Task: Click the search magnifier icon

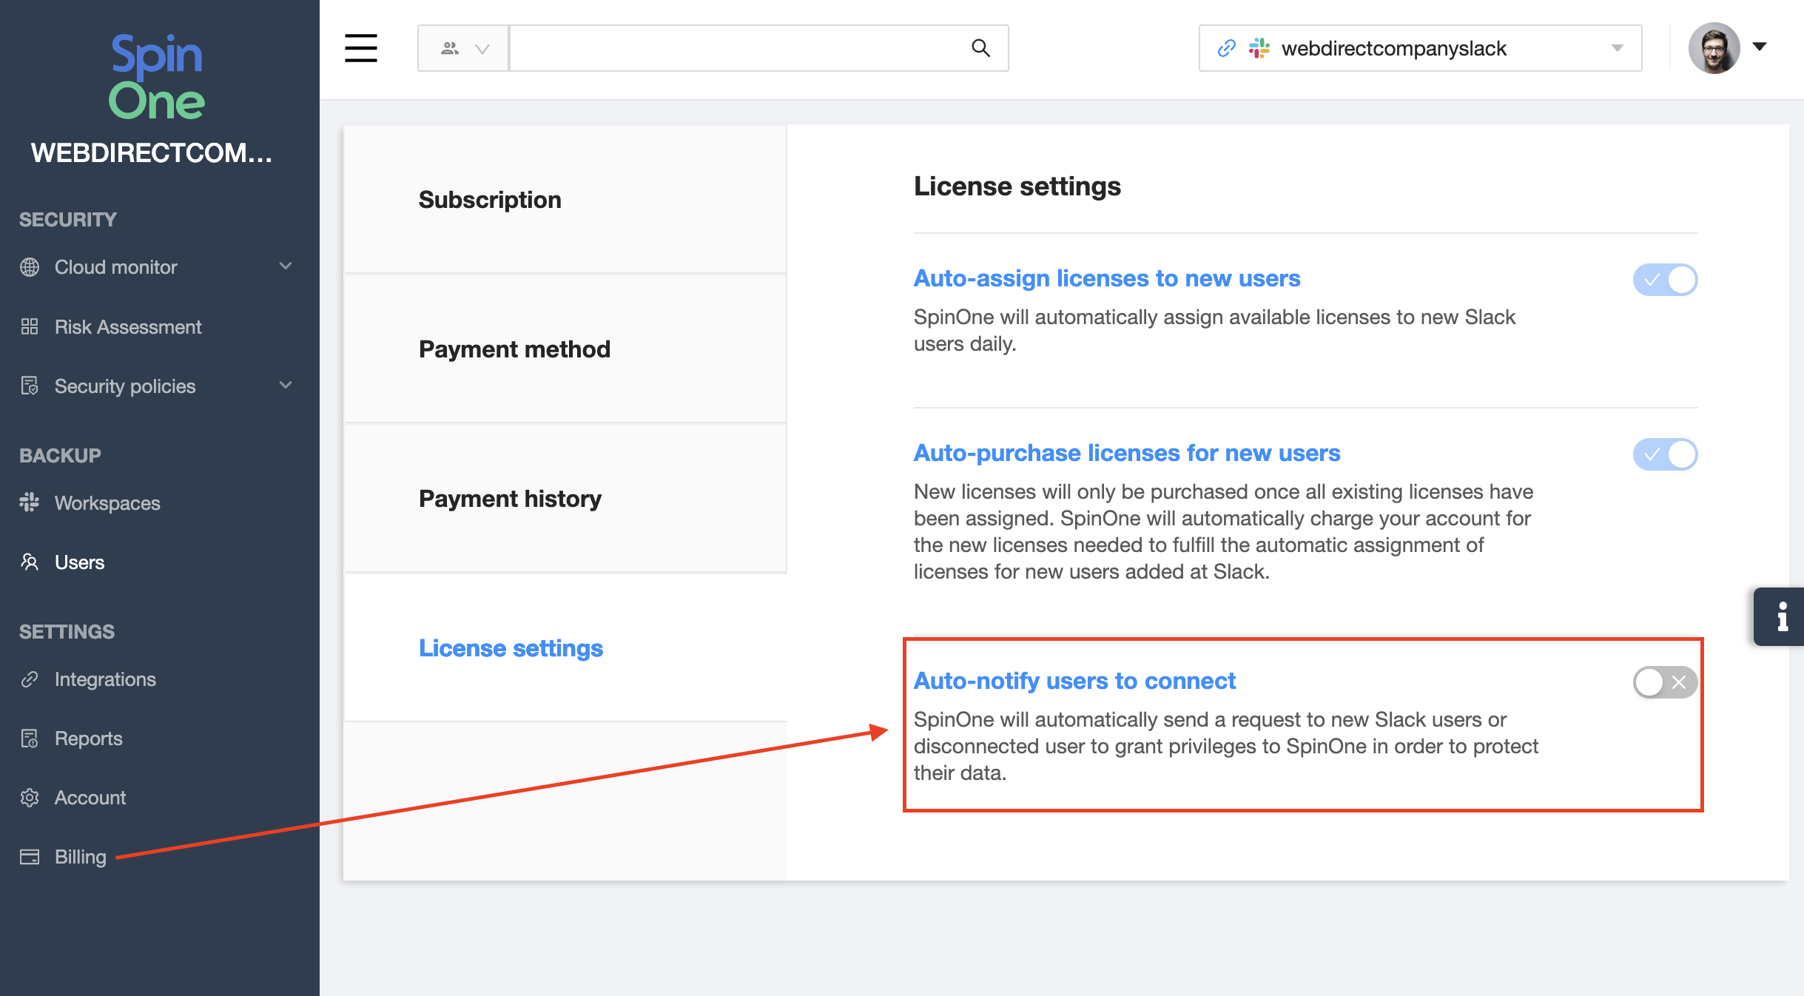Action: (980, 48)
